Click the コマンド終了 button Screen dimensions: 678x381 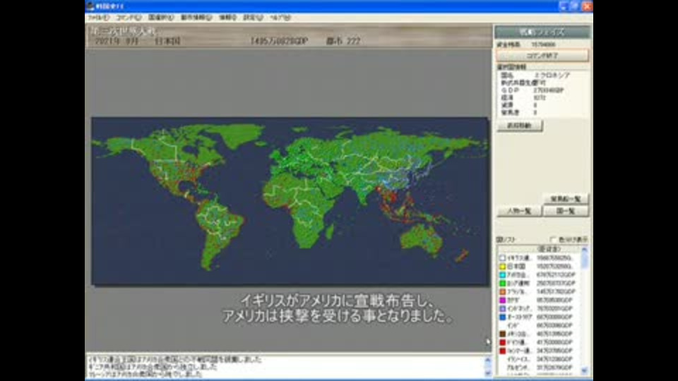coord(542,56)
